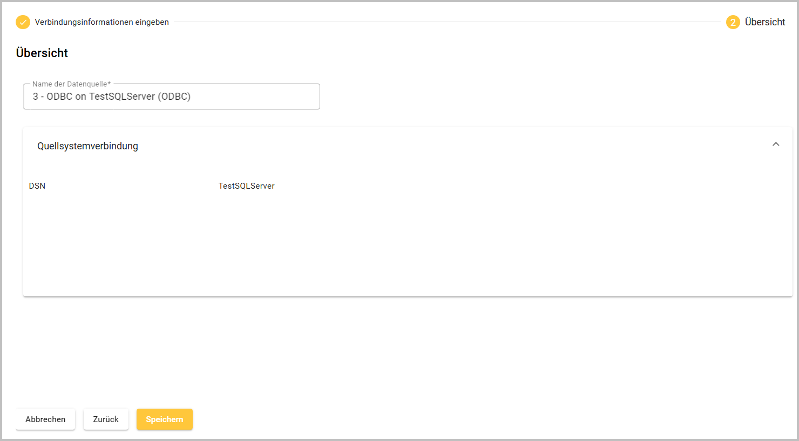
Task: Click the stepper connector line between steps
Action: click(x=447, y=22)
